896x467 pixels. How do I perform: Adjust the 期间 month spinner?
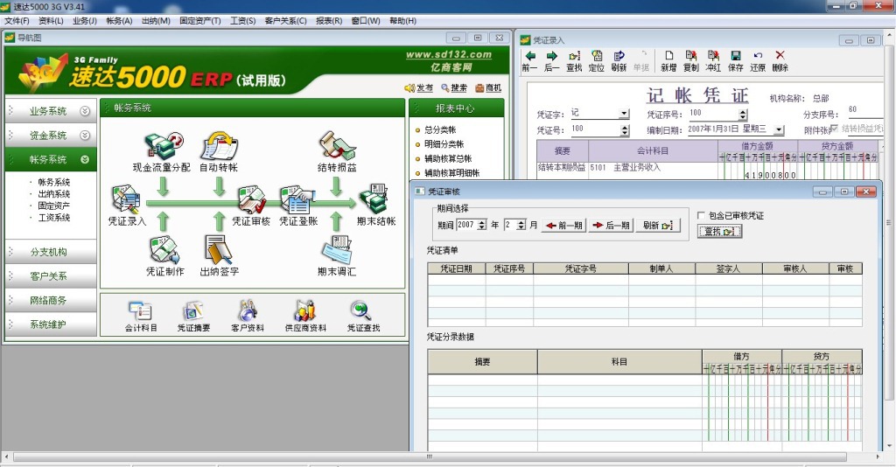pyautogui.click(x=521, y=225)
